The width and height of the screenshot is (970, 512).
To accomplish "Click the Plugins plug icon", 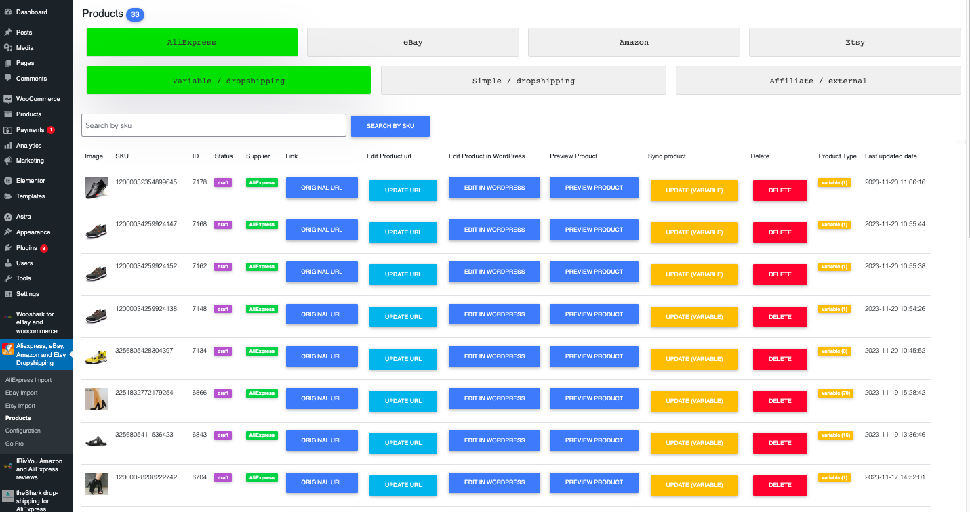I will 7,248.
